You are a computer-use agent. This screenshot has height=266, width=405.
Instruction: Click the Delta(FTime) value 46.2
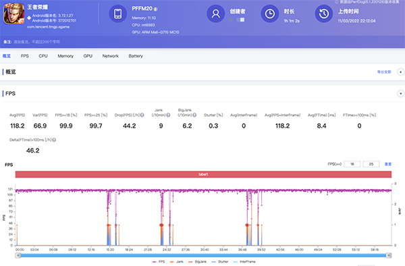pyautogui.click(x=33, y=151)
